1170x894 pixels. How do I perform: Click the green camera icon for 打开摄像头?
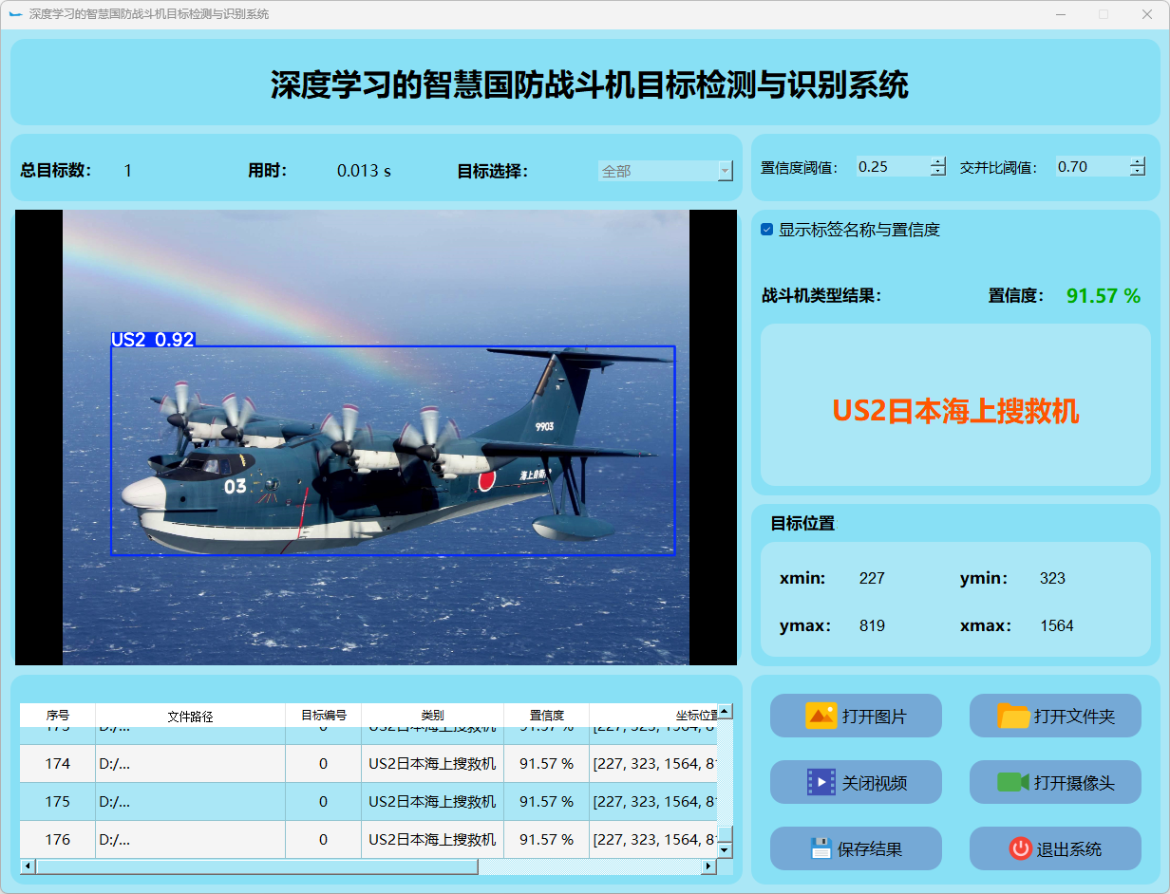(x=1012, y=782)
